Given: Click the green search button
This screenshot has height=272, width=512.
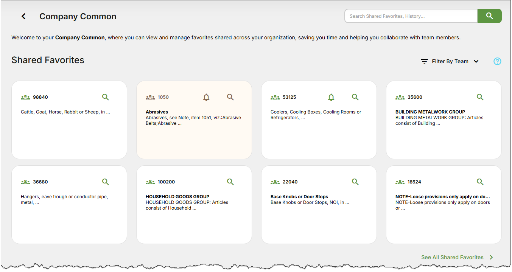Looking at the screenshot, I should 489,16.
